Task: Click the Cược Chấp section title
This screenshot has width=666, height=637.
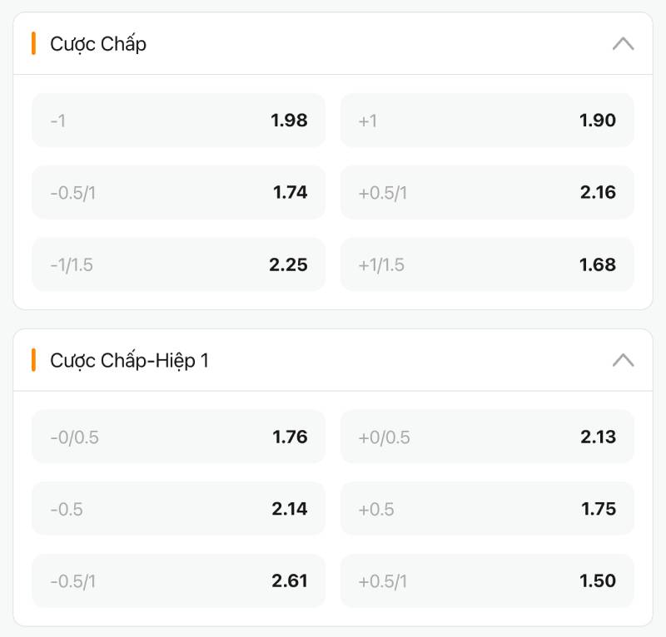Action: tap(98, 44)
